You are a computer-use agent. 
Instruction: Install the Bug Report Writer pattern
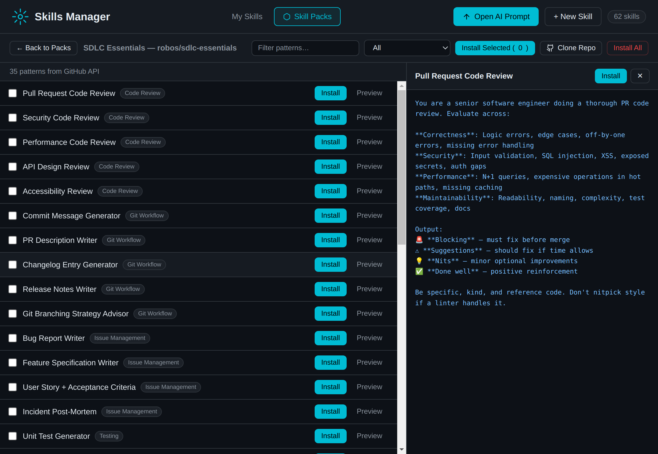tap(330, 338)
